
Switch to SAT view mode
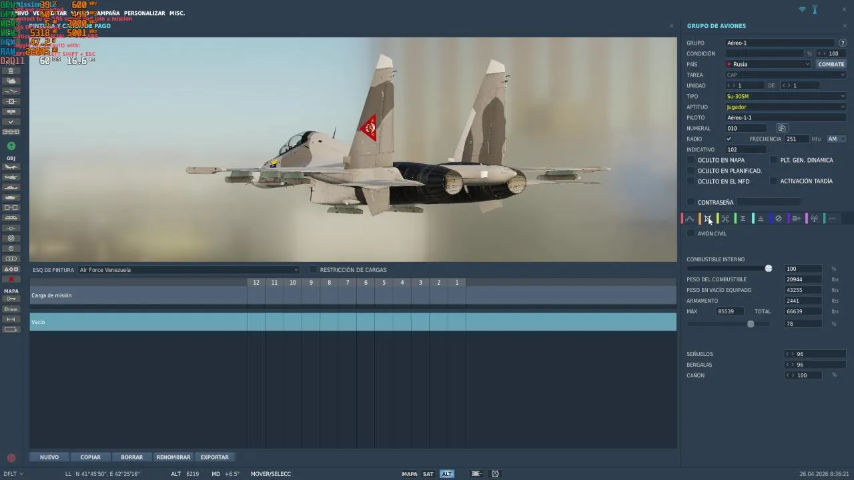[428, 474]
